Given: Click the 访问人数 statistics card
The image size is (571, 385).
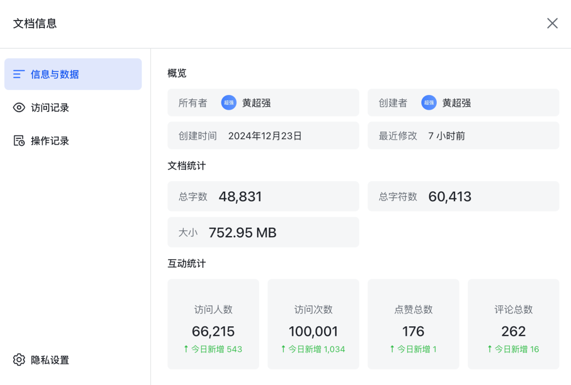Looking at the screenshot, I should pyautogui.click(x=213, y=324).
